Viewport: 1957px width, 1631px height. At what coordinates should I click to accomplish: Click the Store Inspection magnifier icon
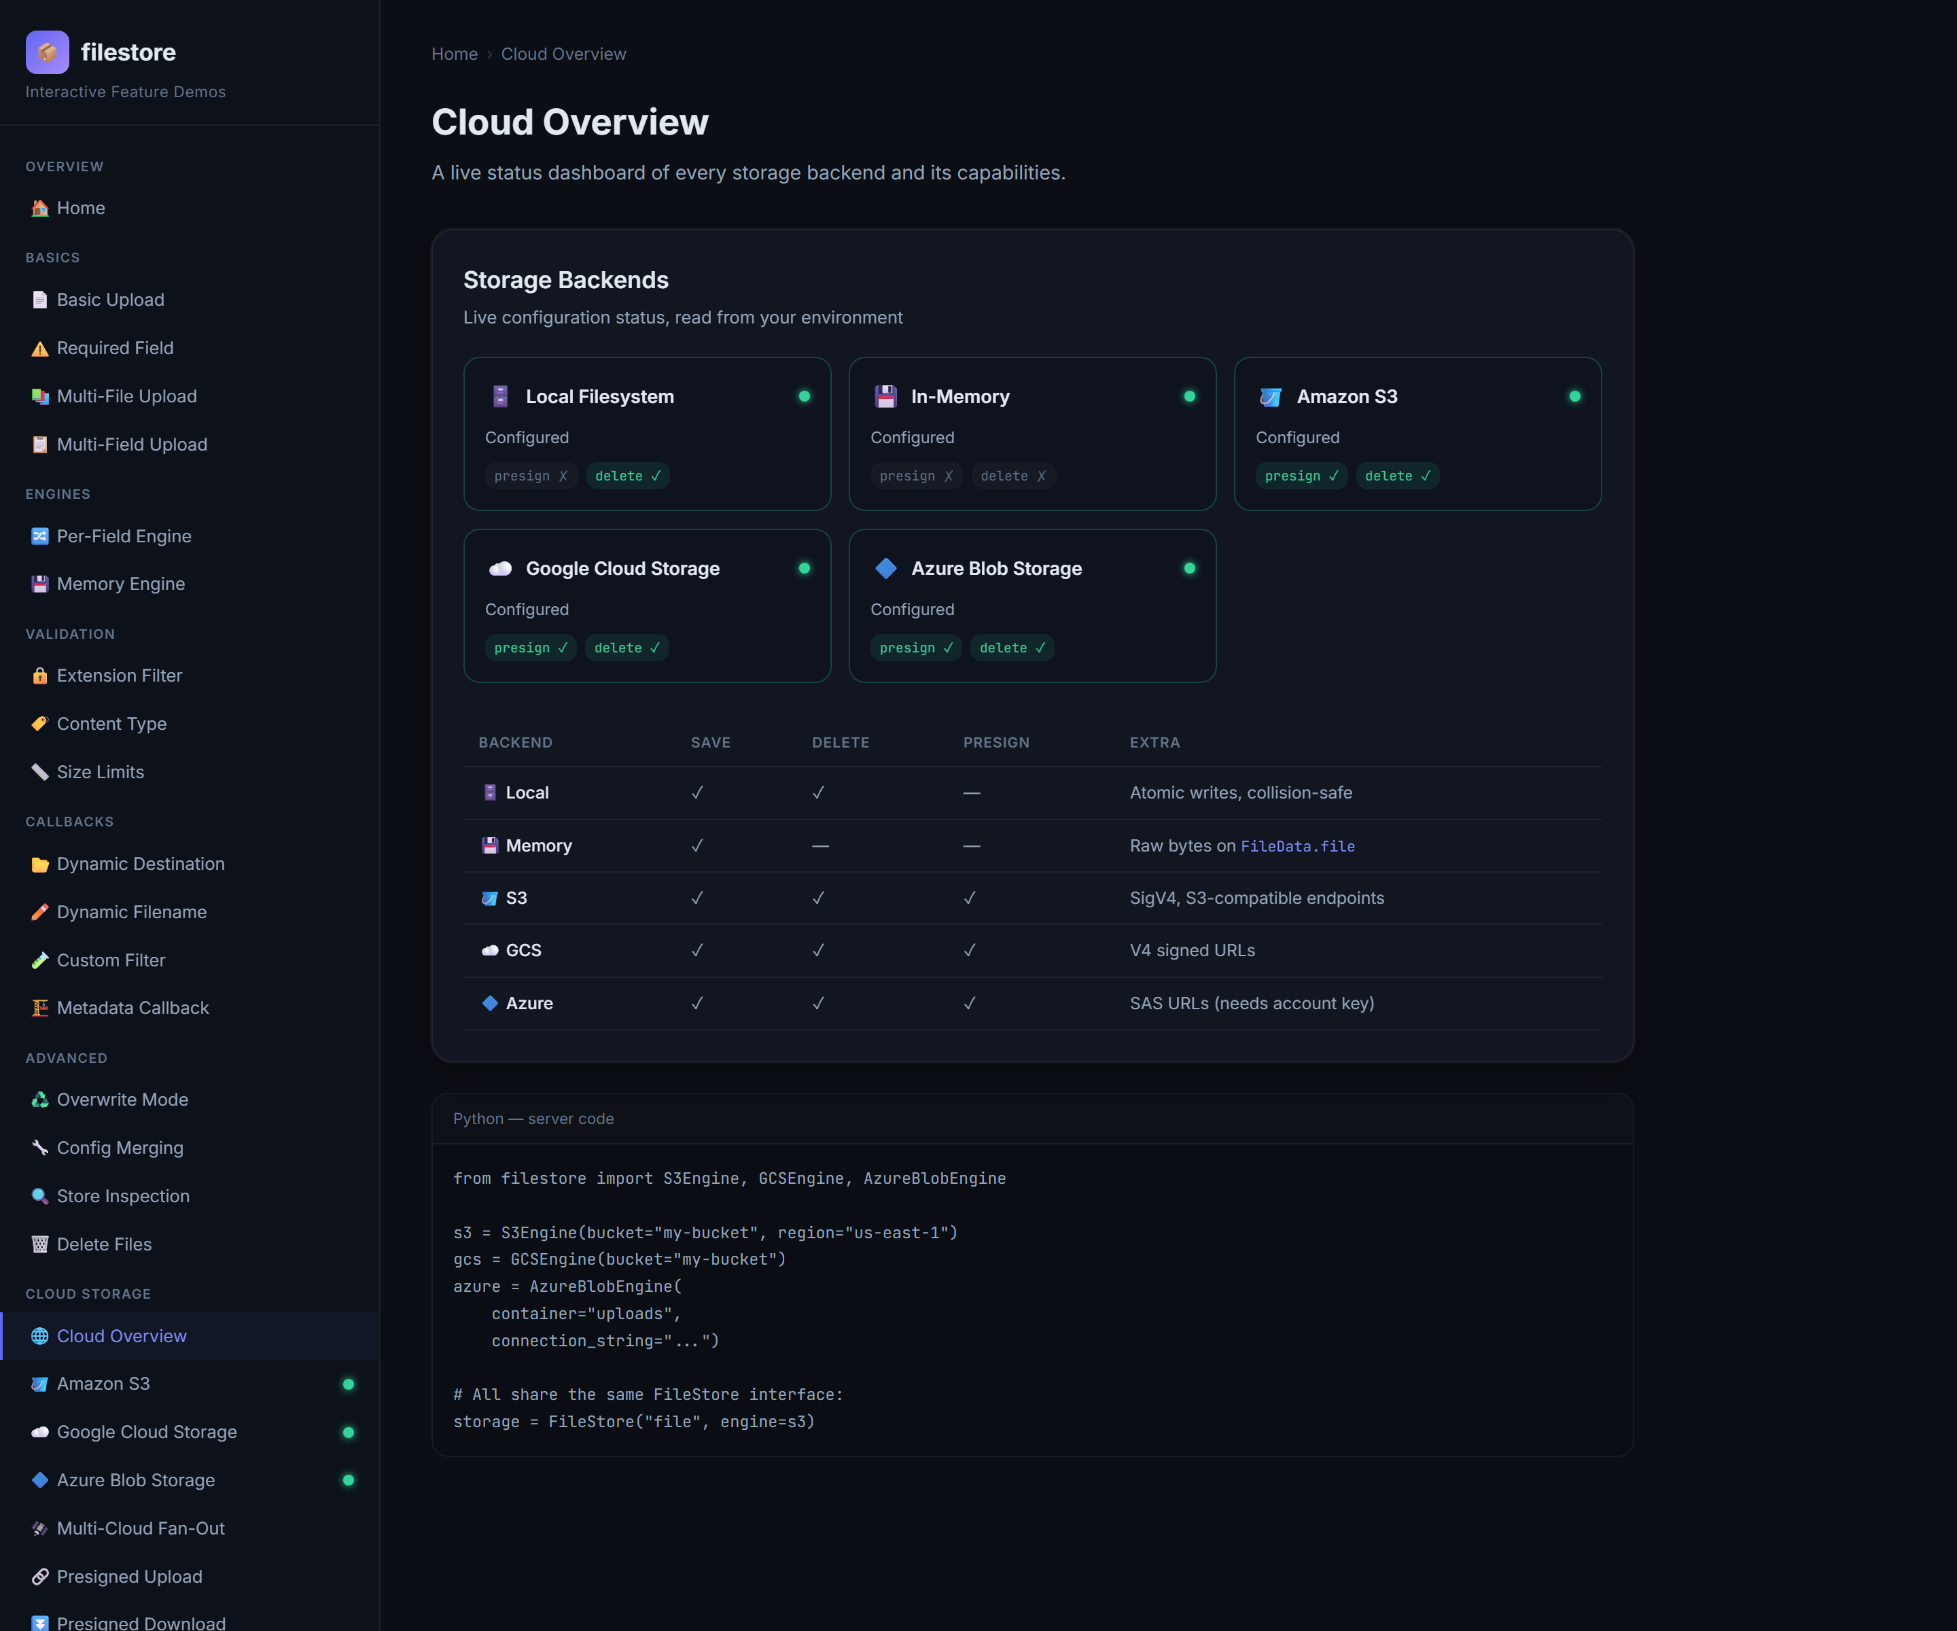pos(39,1197)
